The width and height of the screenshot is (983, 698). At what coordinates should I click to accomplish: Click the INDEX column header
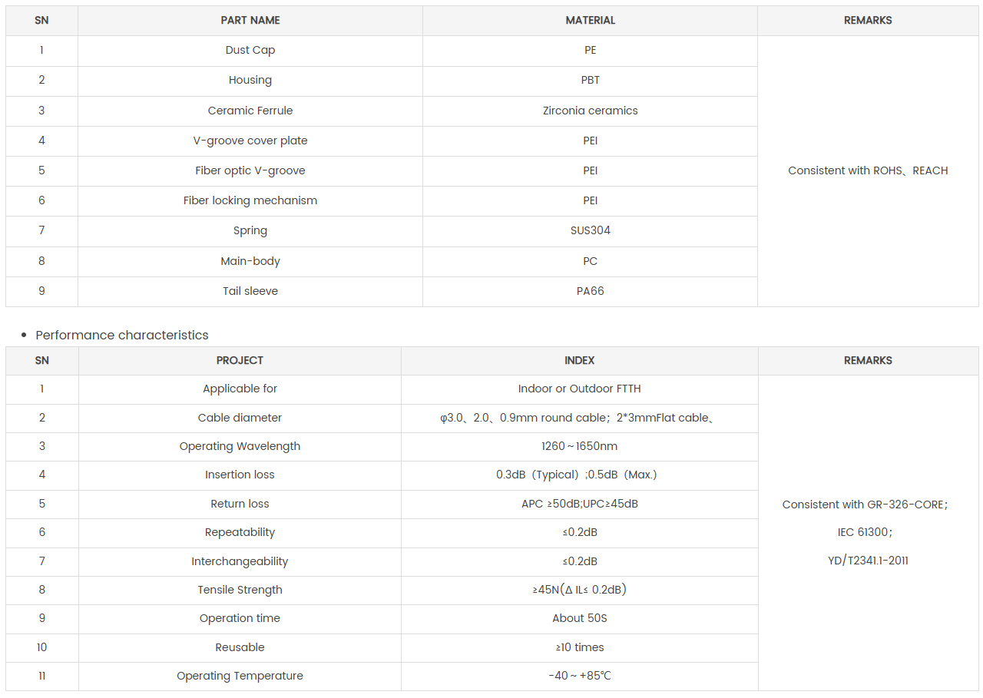pyautogui.click(x=579, y=360)
